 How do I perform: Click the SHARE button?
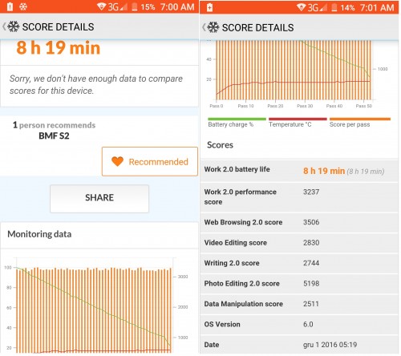click(99, 199)
